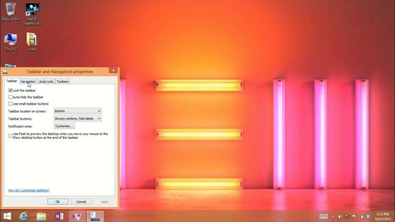
Task: Open File Explorer from the taskbar
Action: coord(41,216)
